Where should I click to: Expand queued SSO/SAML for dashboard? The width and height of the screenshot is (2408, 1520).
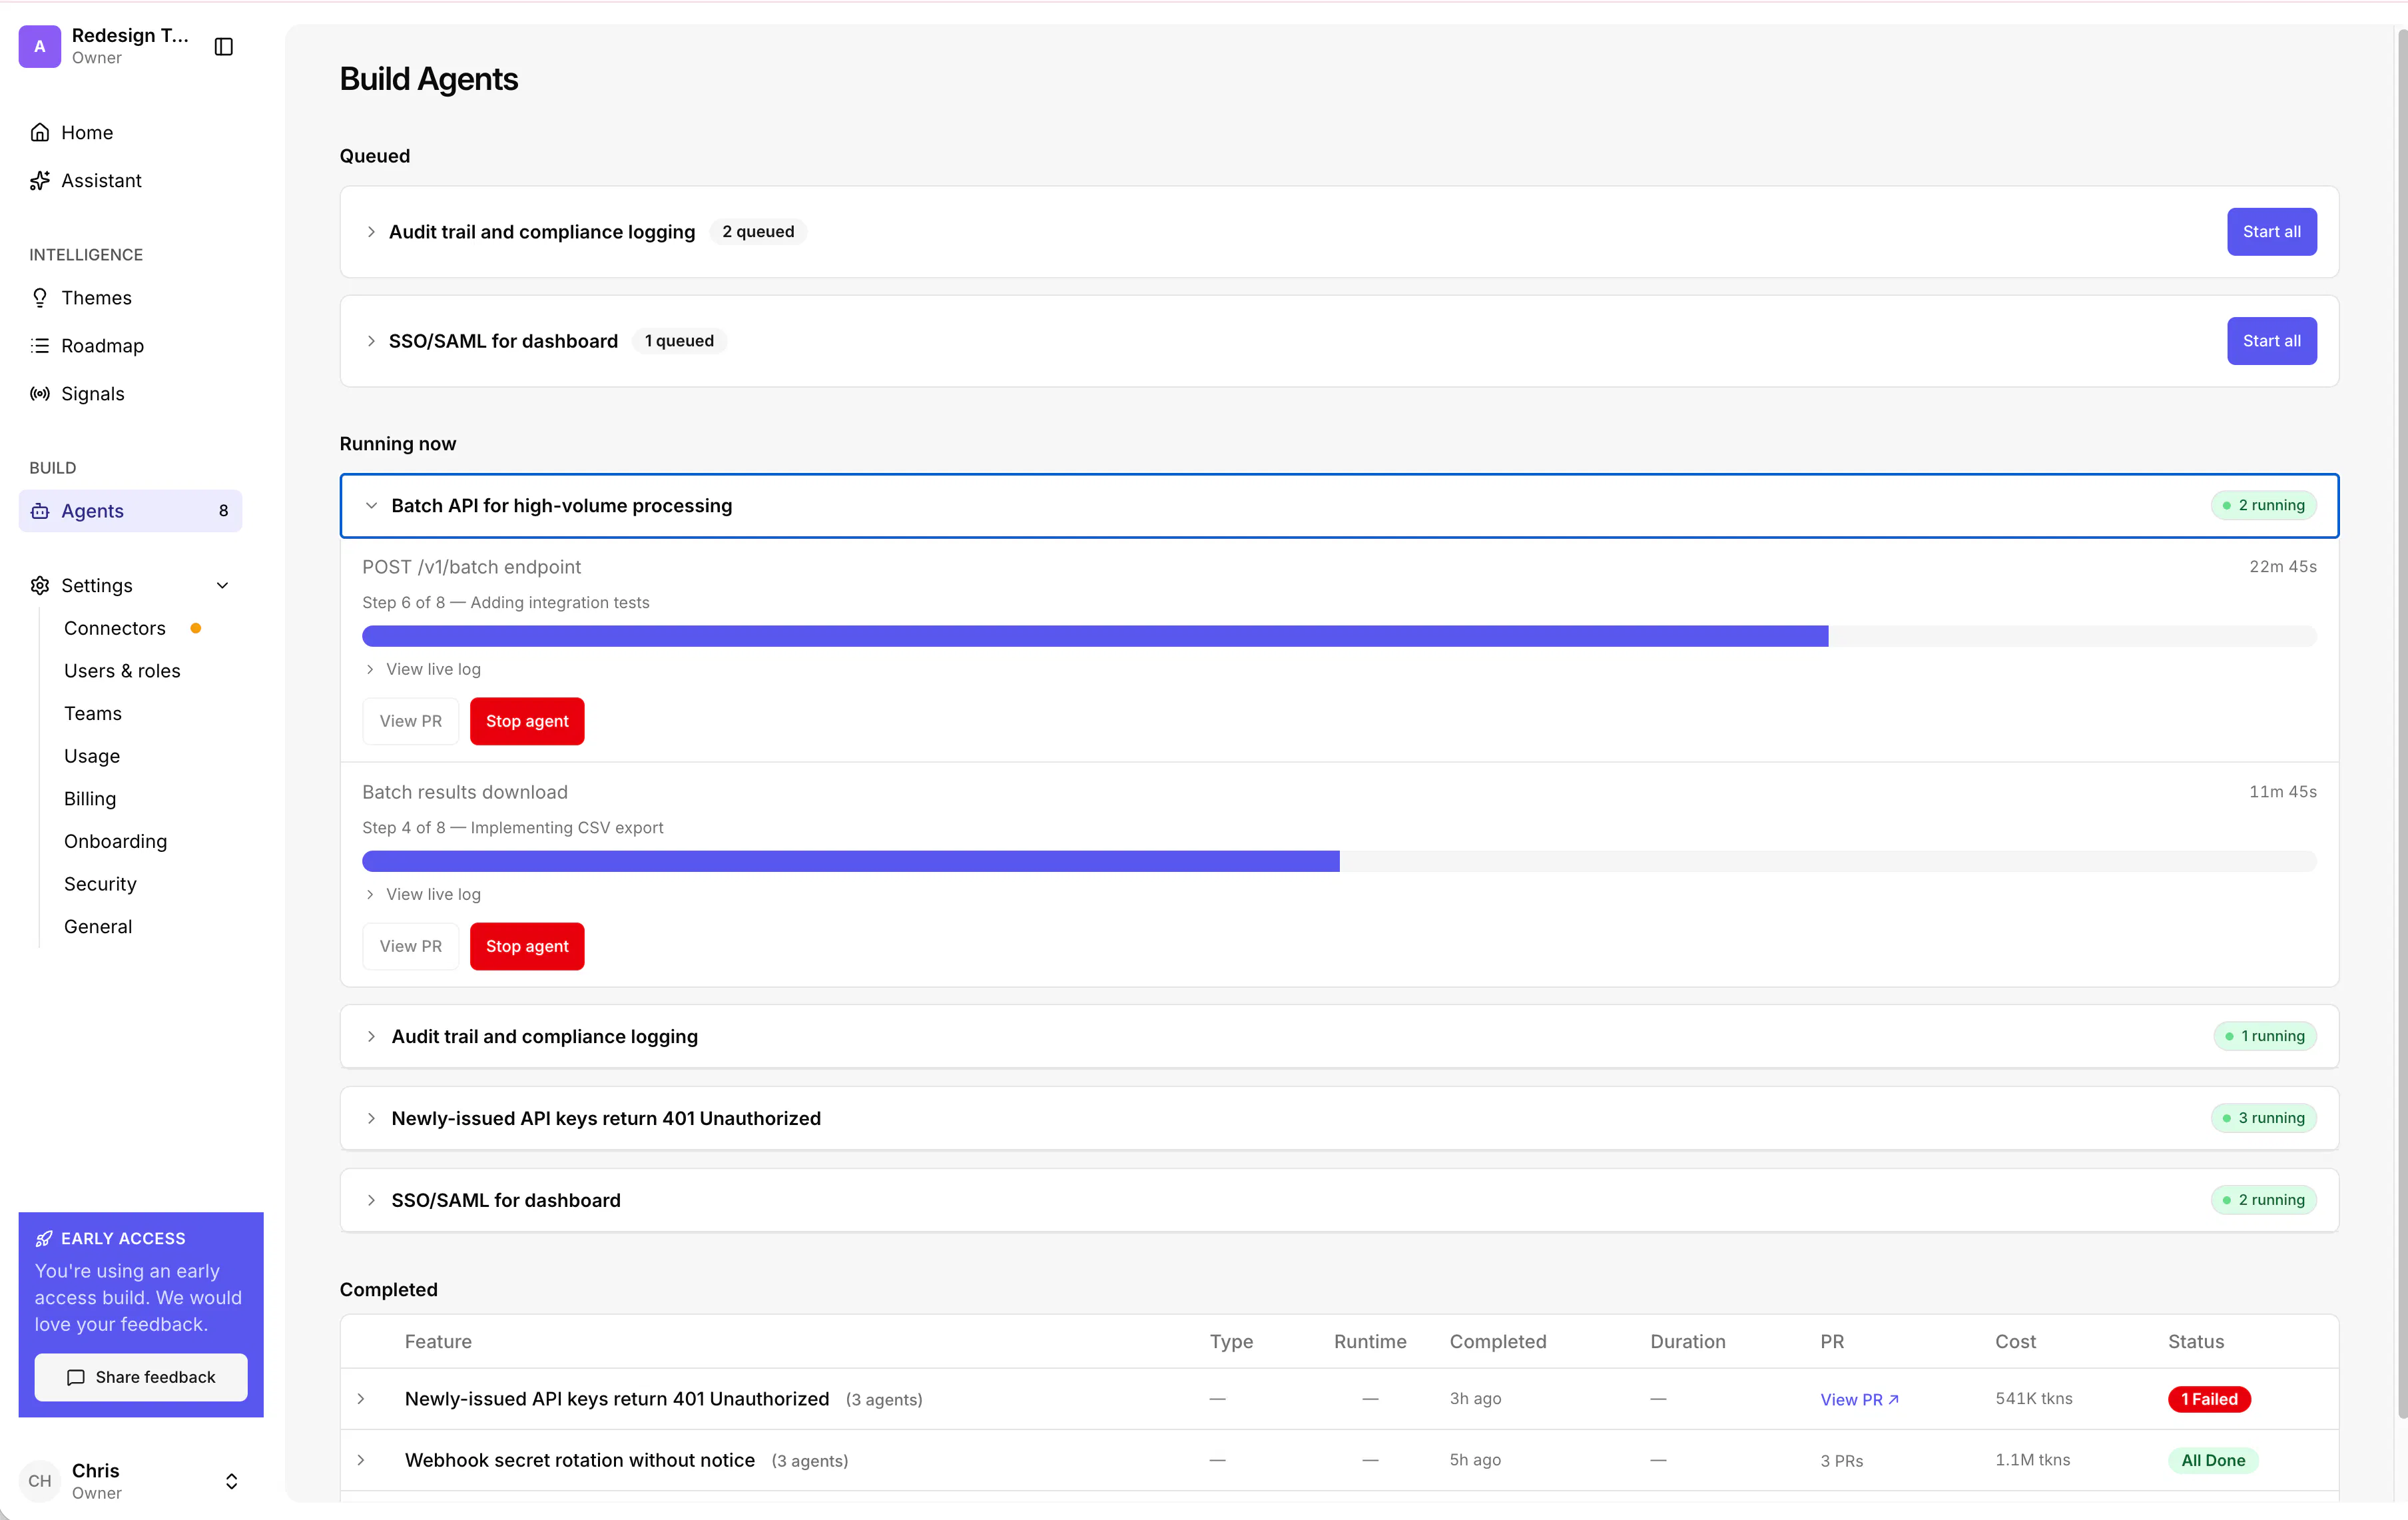pyautogui.click(x=371, y=340)
